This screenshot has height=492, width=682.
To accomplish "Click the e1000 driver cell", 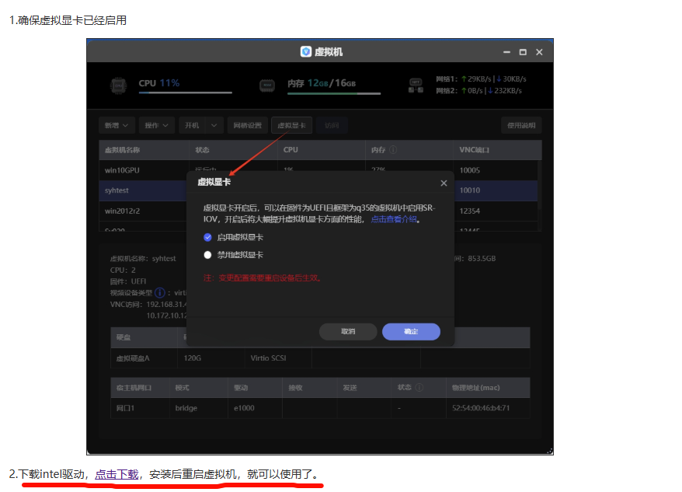I will pos(256,408).
